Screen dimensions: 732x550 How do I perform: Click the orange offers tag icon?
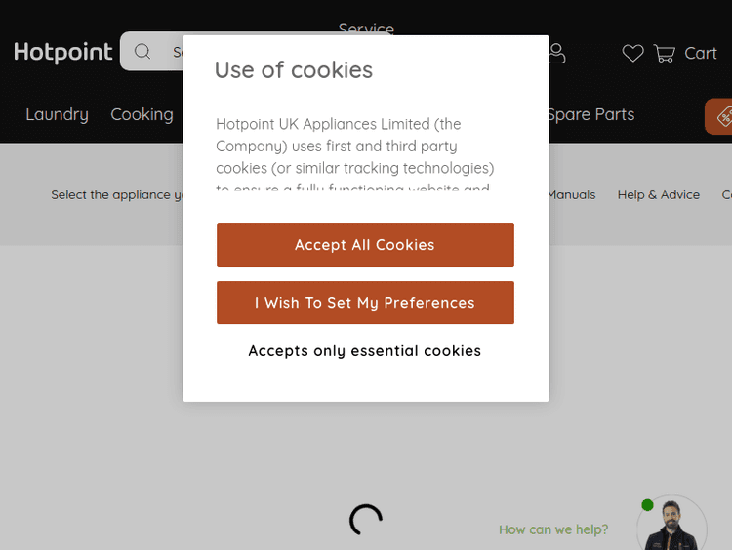pyautogui.click(x=722, y=116)
